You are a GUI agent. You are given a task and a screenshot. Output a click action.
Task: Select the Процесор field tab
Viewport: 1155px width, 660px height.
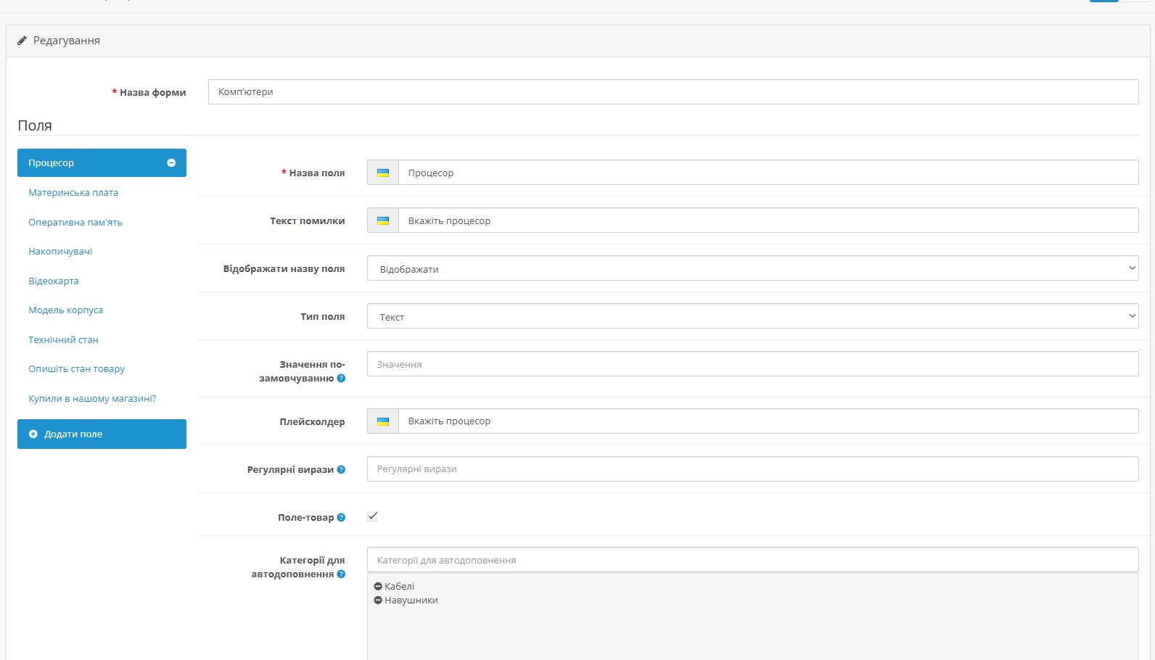click(x=102, y=163)
